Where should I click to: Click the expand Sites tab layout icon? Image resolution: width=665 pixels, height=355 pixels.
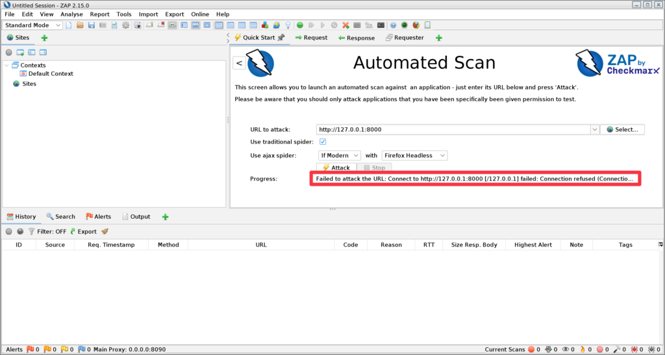(184, 25)
